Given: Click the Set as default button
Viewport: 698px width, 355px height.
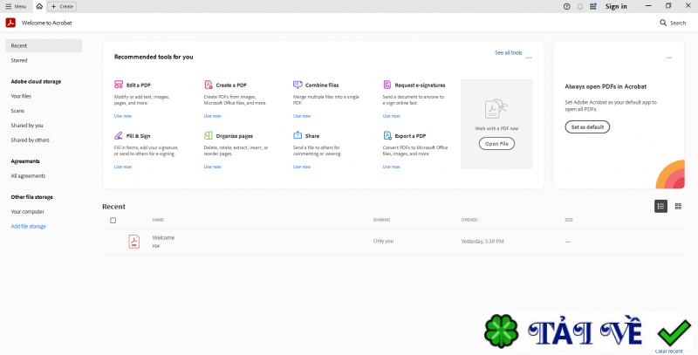Looking at the screenshot, I should tap(587, 126).
